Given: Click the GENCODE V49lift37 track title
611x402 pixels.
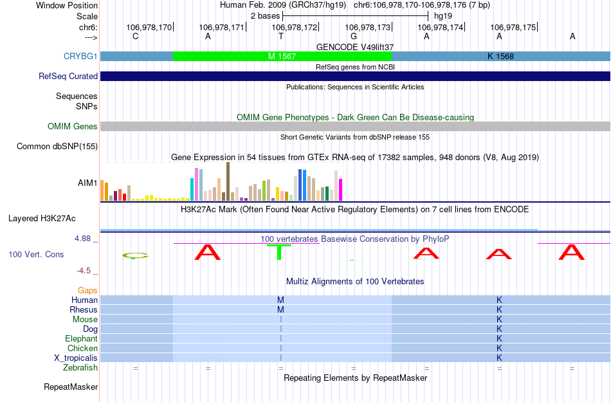Looking at the screenshot, I should pyautogui.click(x=355, y=47).
